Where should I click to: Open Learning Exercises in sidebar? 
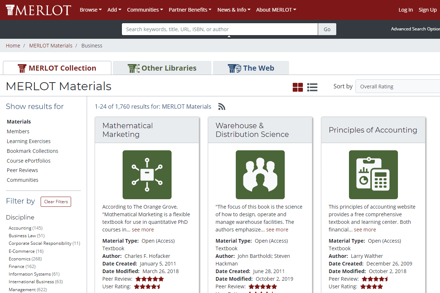click(x=29, y=141)
